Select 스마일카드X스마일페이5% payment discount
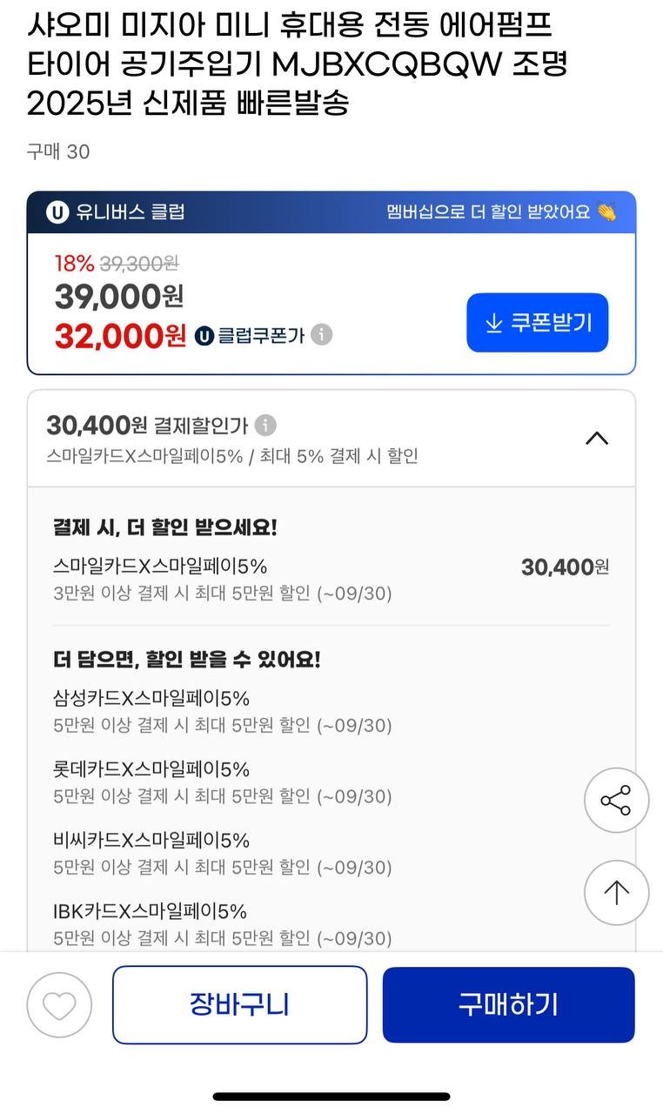Image resolution: width=663 pixels, height=1114 pixels. 160,567
